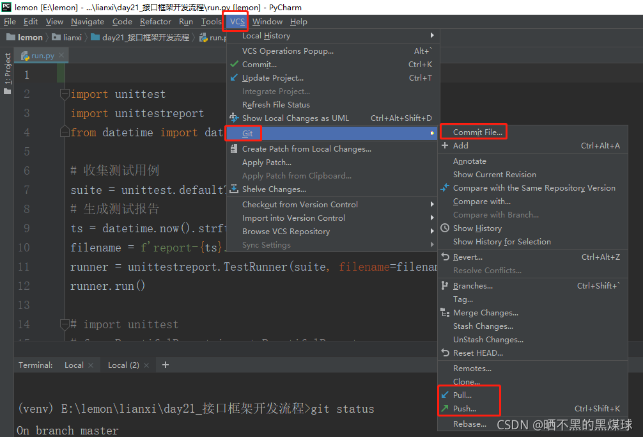643x437 pixels.
Task: Click the green Commit checkmark icon
Action: tap(234, 65)
